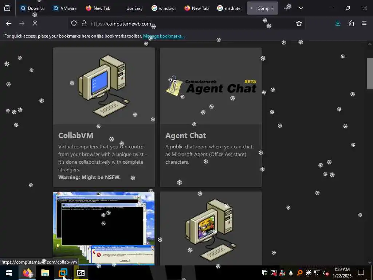The width and height of the screenshot is (373, 280).
Task: Switch to the VMware tab
Action: pyautogui.click(x=65, y=8)
